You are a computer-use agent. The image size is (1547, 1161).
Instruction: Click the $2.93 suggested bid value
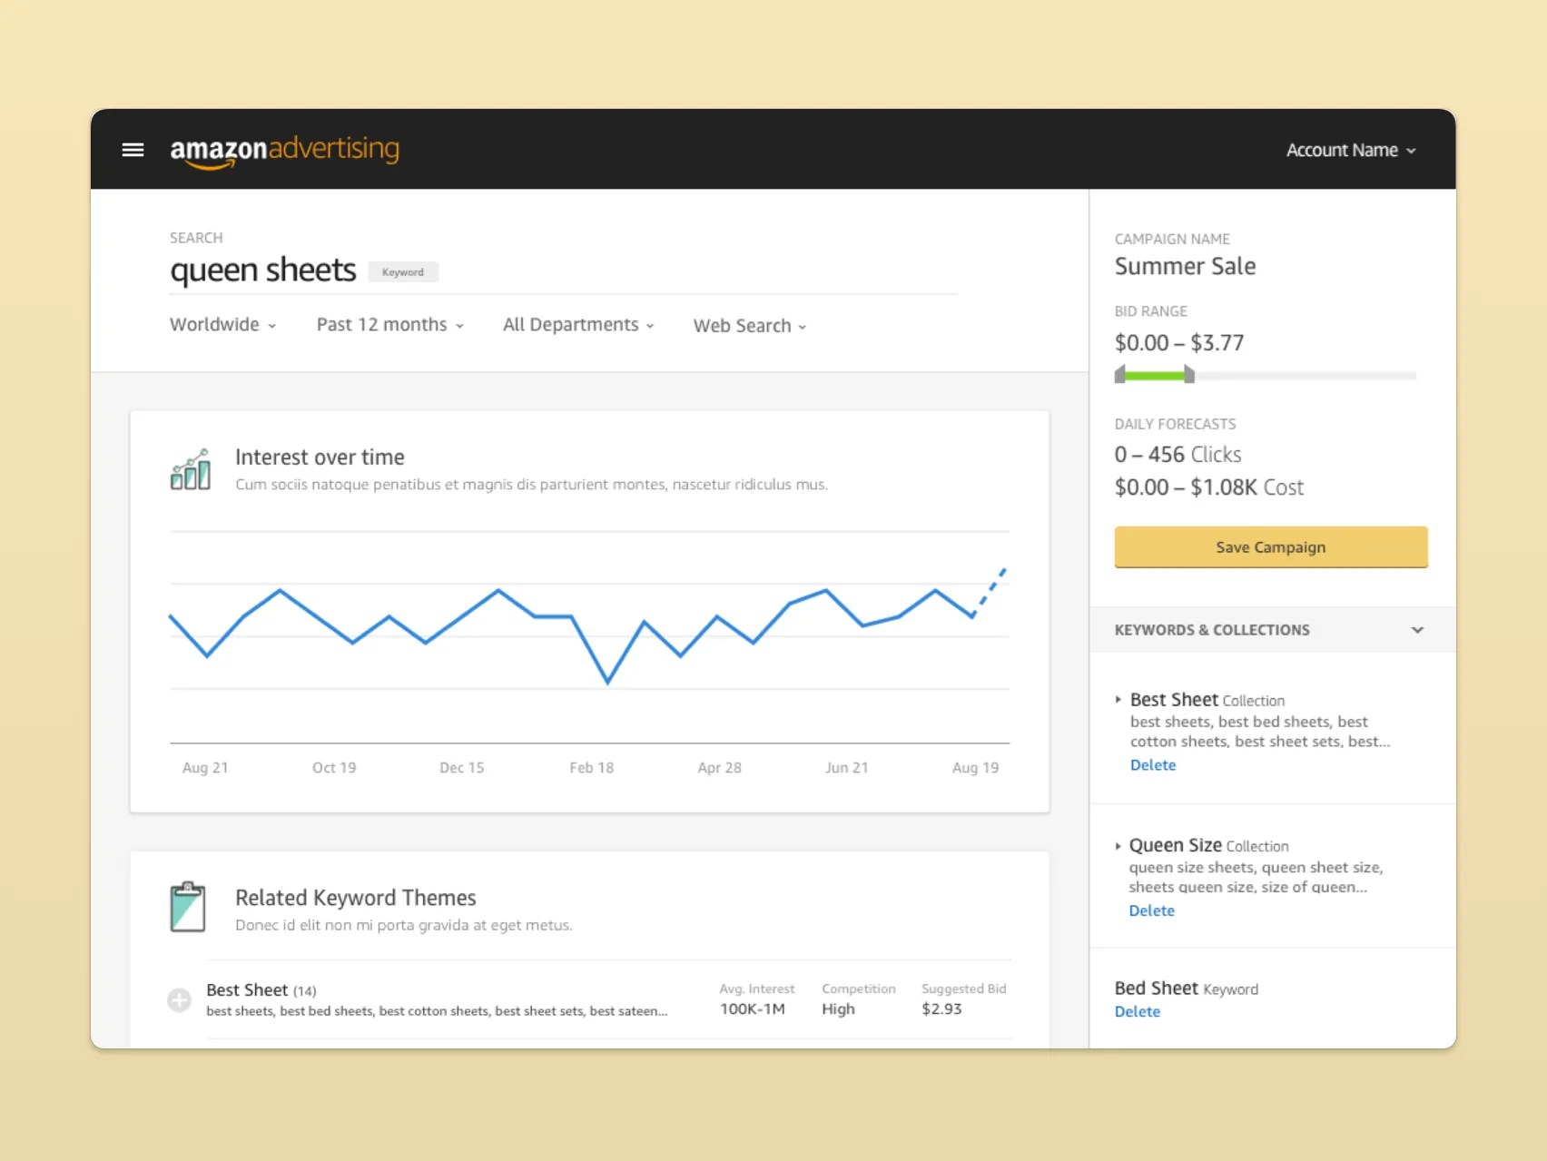941,1009
